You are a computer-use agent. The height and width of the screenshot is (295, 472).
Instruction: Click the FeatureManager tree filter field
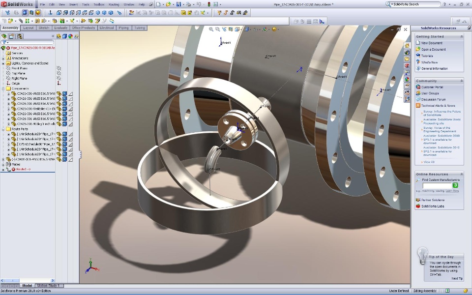[28, 42]
